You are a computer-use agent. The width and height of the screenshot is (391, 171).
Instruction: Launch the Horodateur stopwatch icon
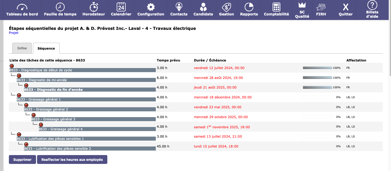[x=94, y=7]
